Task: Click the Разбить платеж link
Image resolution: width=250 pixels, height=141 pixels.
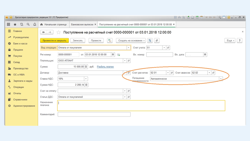Action: tap(105, 67)
